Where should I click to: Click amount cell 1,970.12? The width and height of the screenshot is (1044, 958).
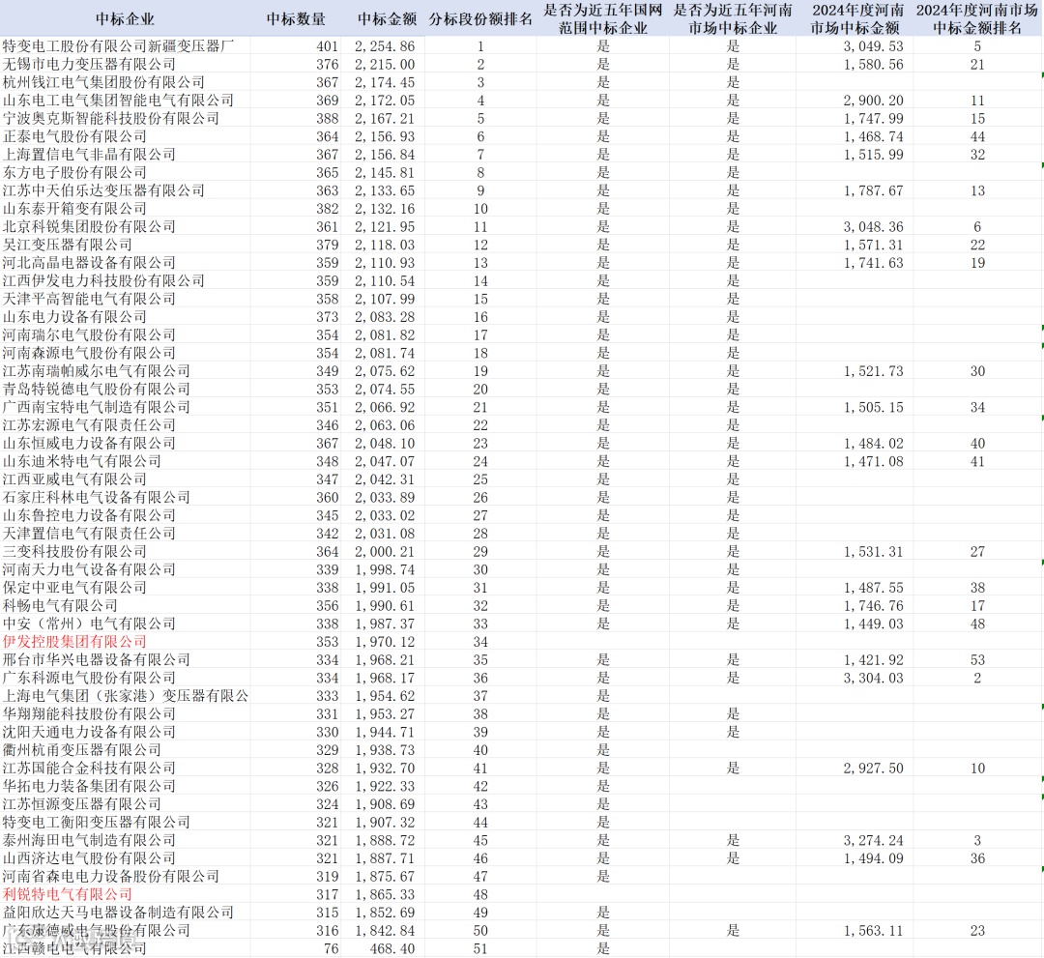tap(384, 642)
